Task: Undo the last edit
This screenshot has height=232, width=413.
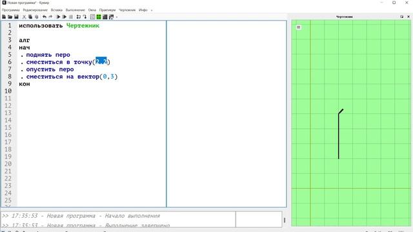Action: 45,17
